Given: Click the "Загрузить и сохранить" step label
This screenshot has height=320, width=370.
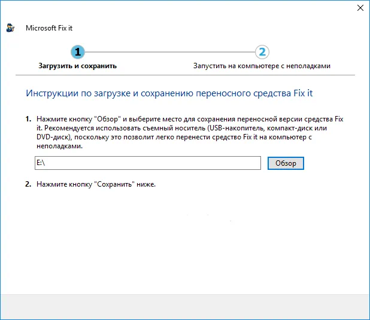Looking at the screenshot, I should tap(78, 66).
